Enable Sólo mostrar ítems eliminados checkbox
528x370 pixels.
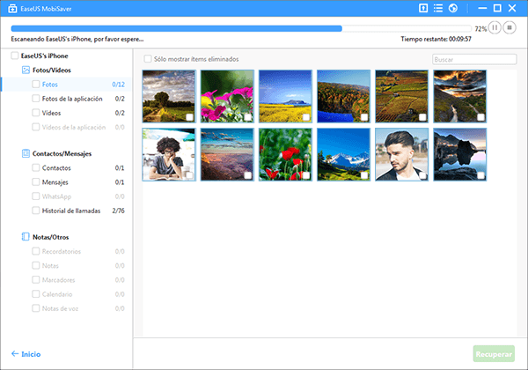[148, 59]
